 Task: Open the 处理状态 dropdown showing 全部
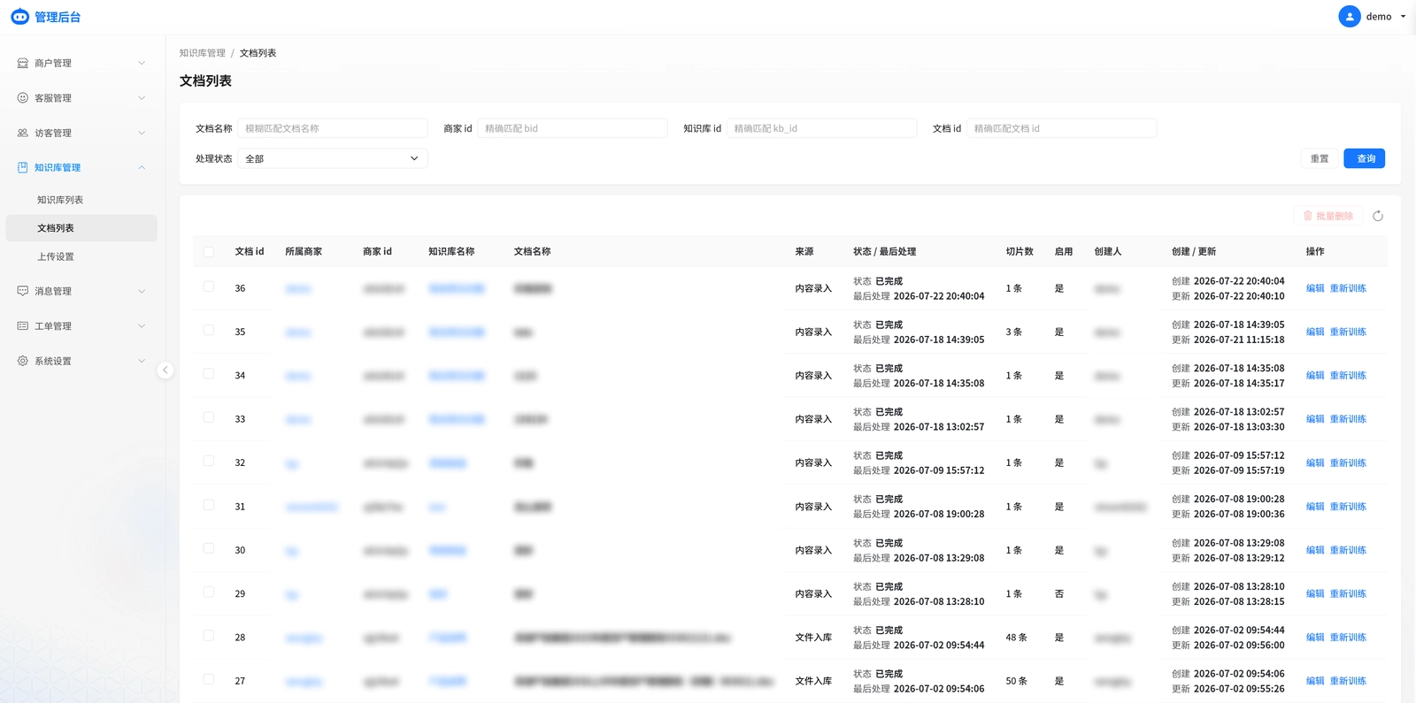(333, 158)
